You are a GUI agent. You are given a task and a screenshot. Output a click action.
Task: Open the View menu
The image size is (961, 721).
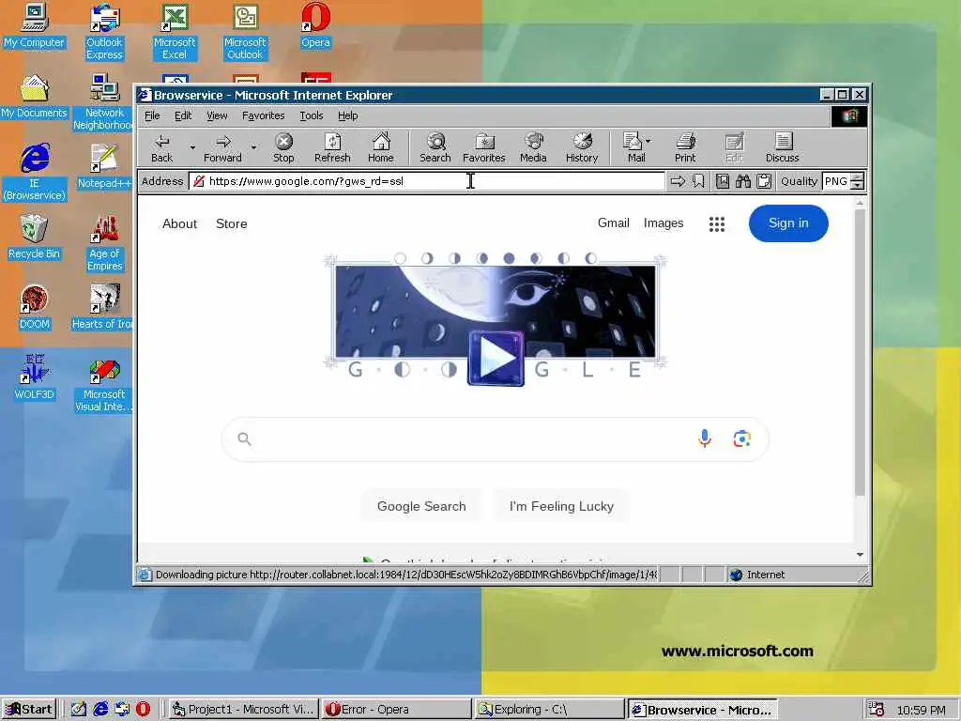[x=217, y=115]
